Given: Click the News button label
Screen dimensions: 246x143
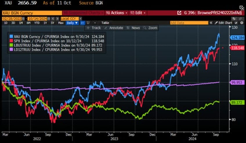Looking at the screenshot, I should click(136, 28).
